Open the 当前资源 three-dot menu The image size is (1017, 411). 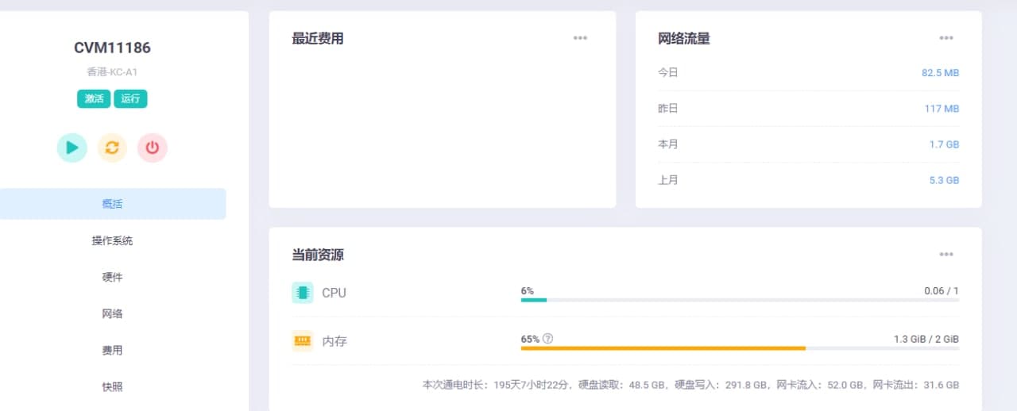946,255
